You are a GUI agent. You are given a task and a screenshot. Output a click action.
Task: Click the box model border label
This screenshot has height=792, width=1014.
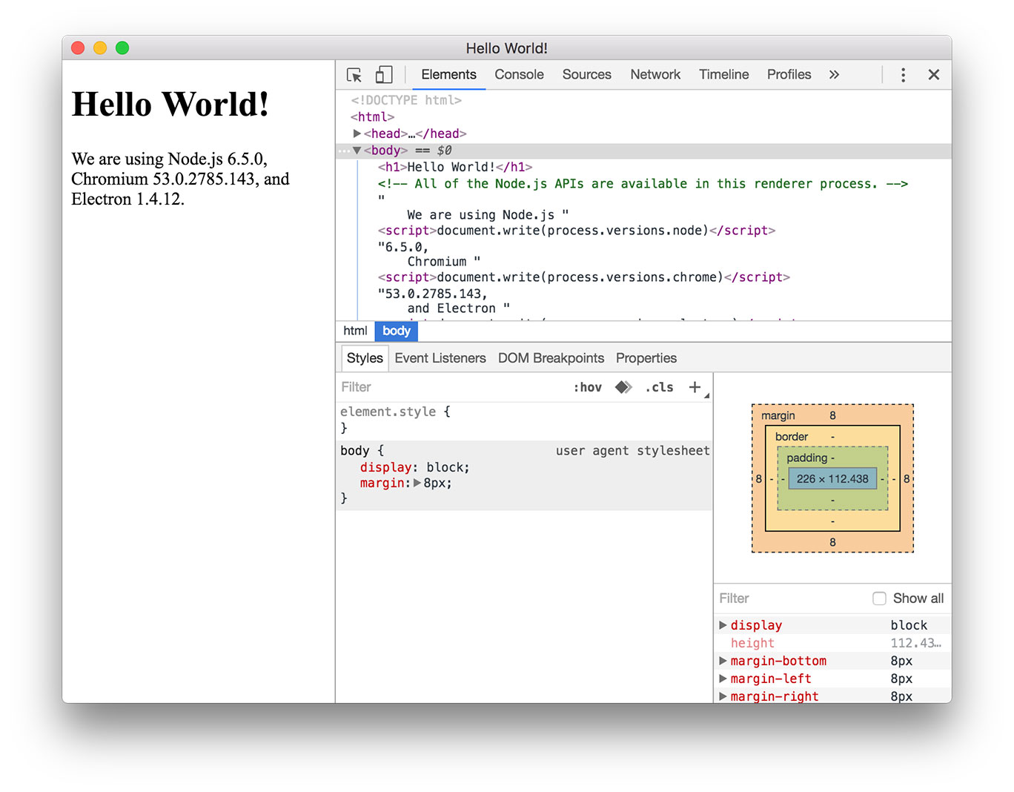pos(792,437)
